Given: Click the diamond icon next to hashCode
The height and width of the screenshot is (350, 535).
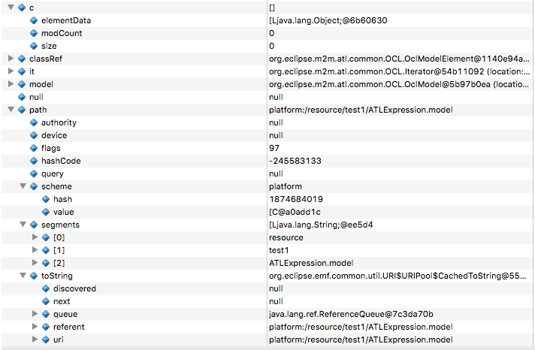Looking at the screenshot, I should (x=34, y=161).
